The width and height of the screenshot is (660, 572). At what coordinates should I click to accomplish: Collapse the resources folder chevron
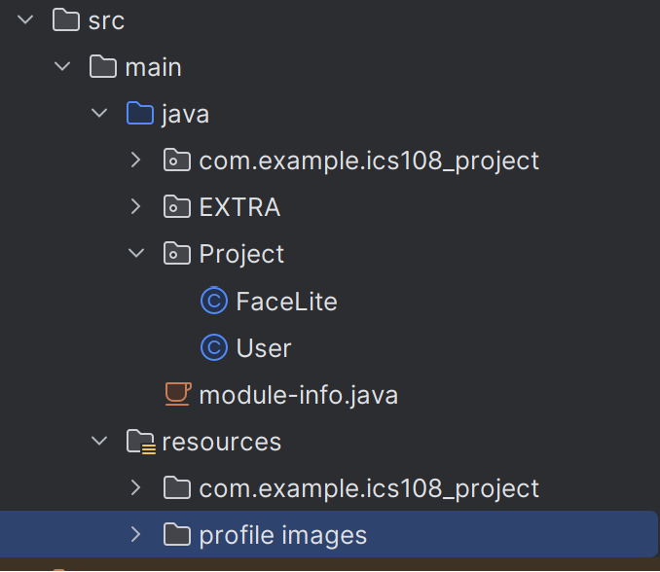pos(99,442)
